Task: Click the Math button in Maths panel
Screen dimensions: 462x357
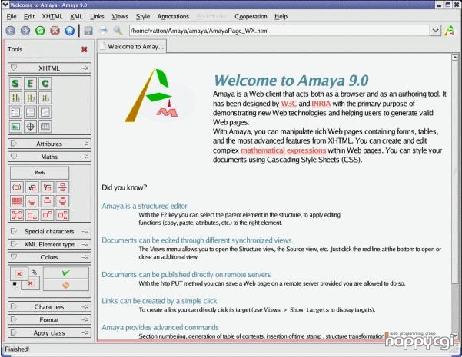Action: (x=40, y=173)
